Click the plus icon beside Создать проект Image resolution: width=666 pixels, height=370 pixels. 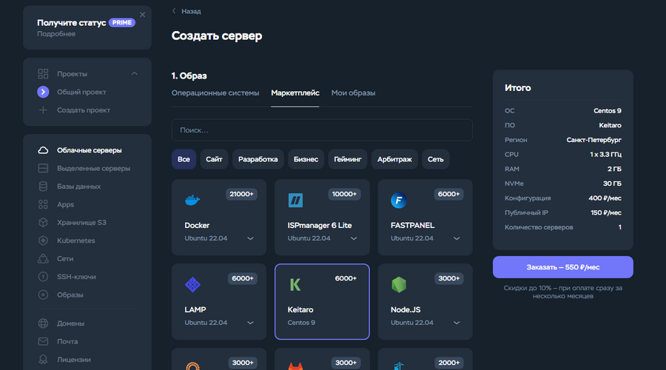click(x=43, y=110)
